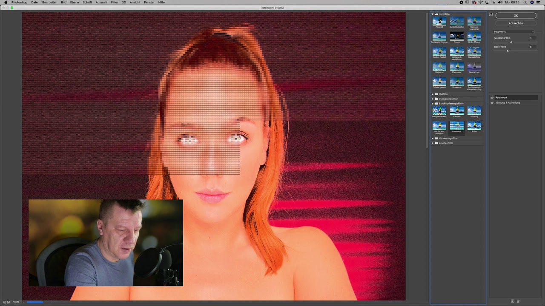The width and height of the screenshot is (545, 306).
Task: Expand the Malfilter folder
Action: pos(433,94)
